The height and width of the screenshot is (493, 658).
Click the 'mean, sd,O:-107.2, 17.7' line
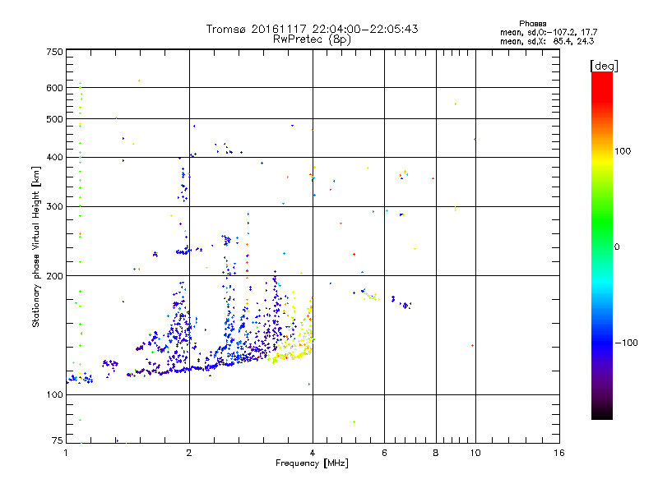(549, 32)
